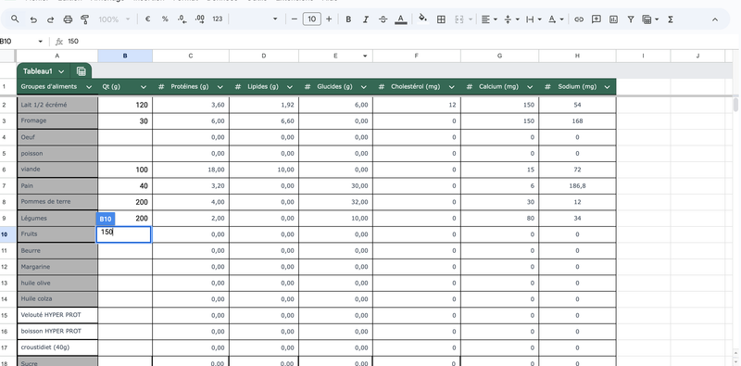Increase decimal places
Screen dimensions: 741x366
[199, 19]
